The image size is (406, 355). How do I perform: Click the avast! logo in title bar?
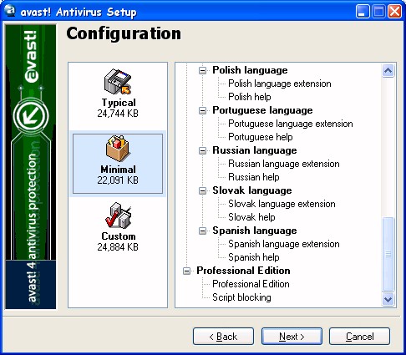click(10, 11)
